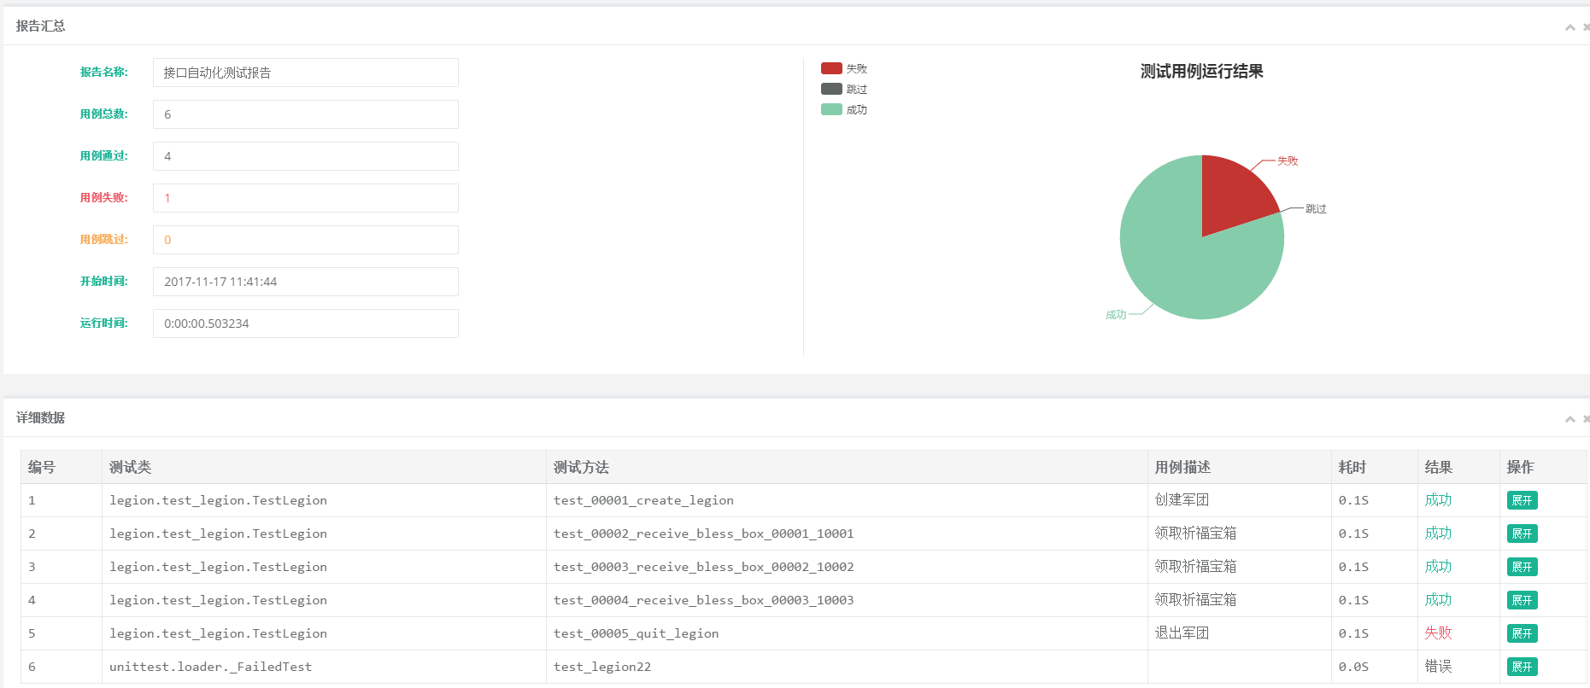Click the red 失败 result in row 5
Image resolution: width=1590 pixels, height=688 pixels.
coord(1438,633)
